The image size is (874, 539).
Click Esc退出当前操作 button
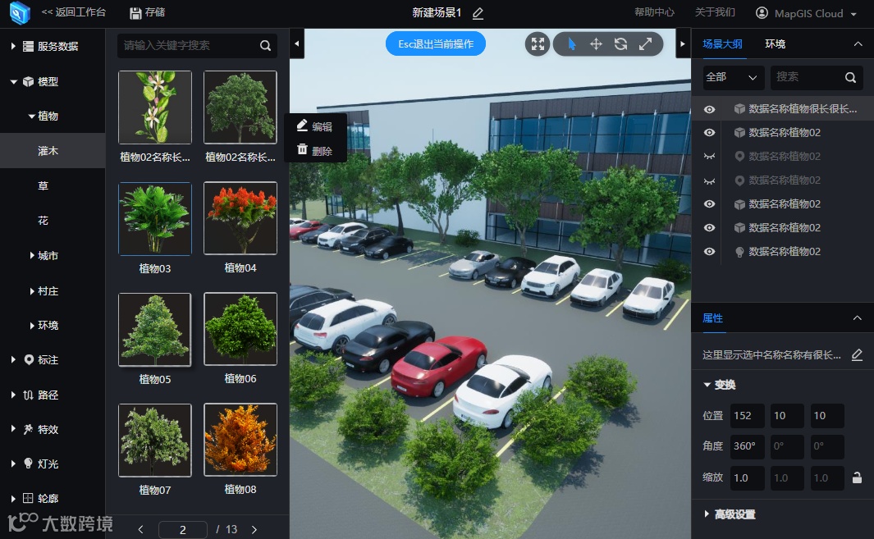click(435, 44)
